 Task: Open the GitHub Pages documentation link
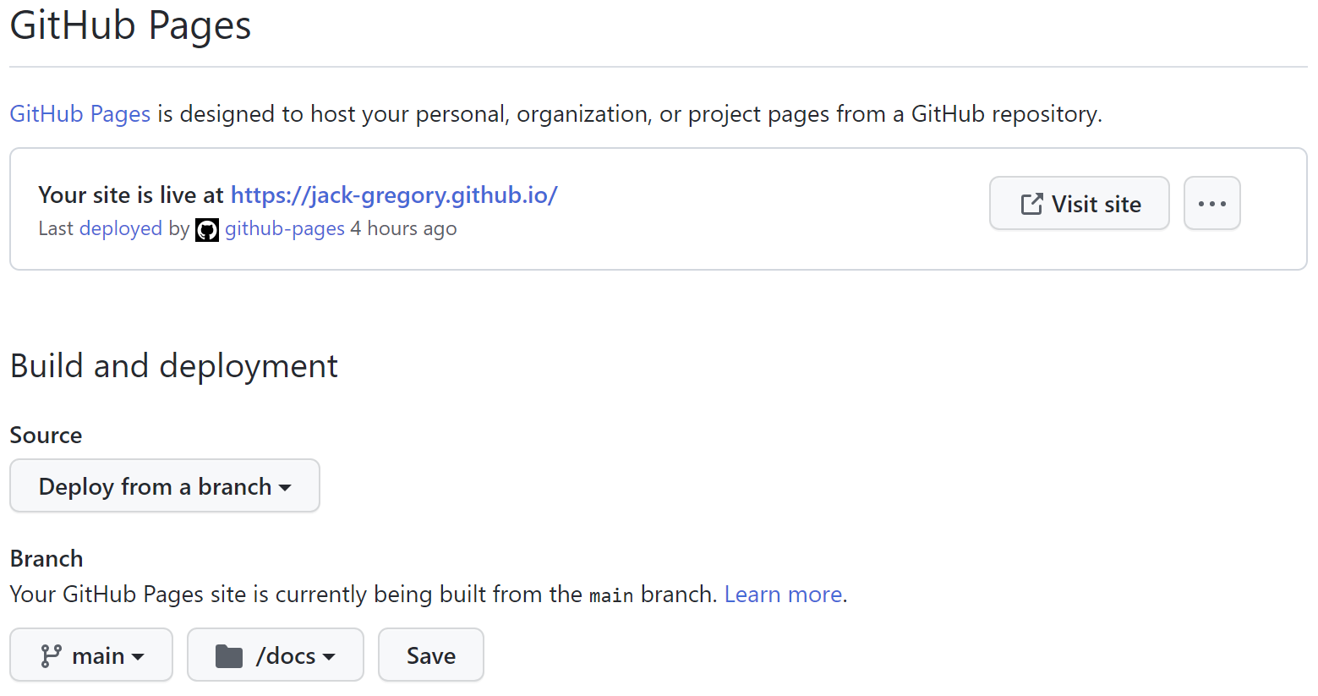tap(80, 114)
